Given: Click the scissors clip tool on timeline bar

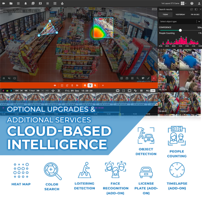Looking at the screenshot, I should (59, 91).
